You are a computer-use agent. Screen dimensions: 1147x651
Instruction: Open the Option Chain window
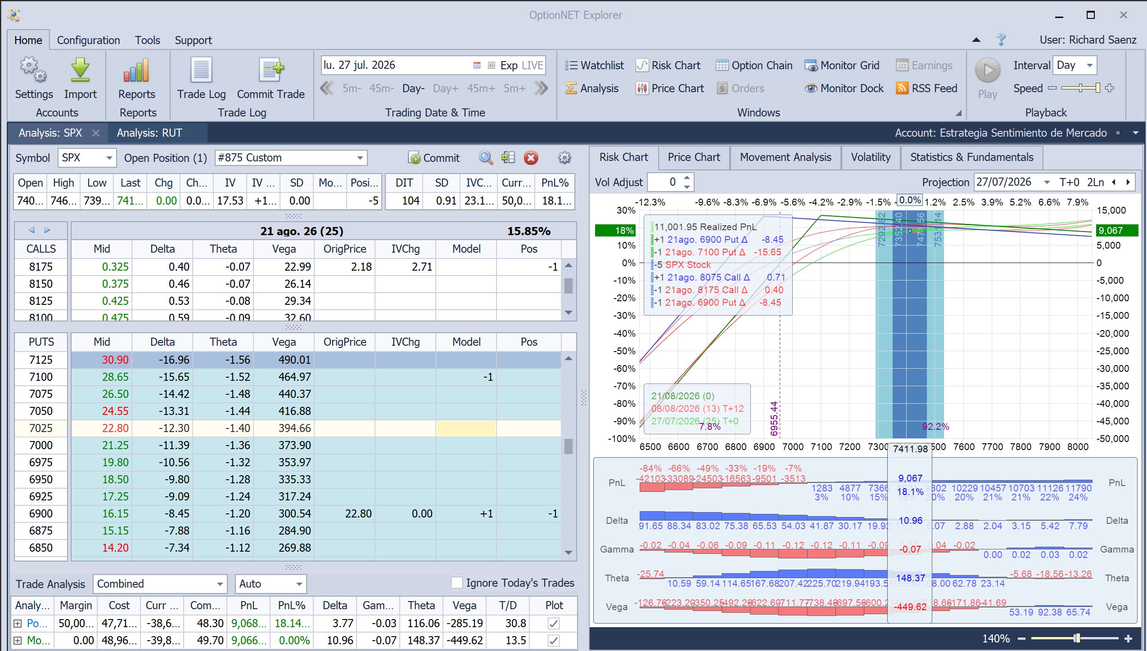pyautogui.click(x=754, y=66)
